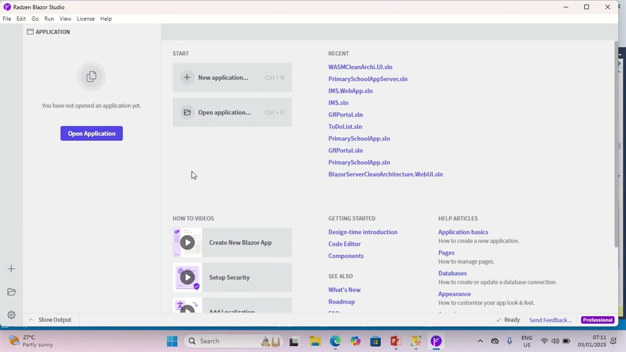626x352 pixels.
Task: Click the start page vertical scrollbar
Action: [x=616, y=144]
